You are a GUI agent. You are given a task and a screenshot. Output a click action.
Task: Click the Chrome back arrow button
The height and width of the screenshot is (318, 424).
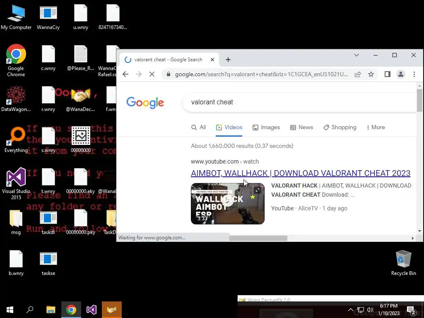[x=125, y=74]
